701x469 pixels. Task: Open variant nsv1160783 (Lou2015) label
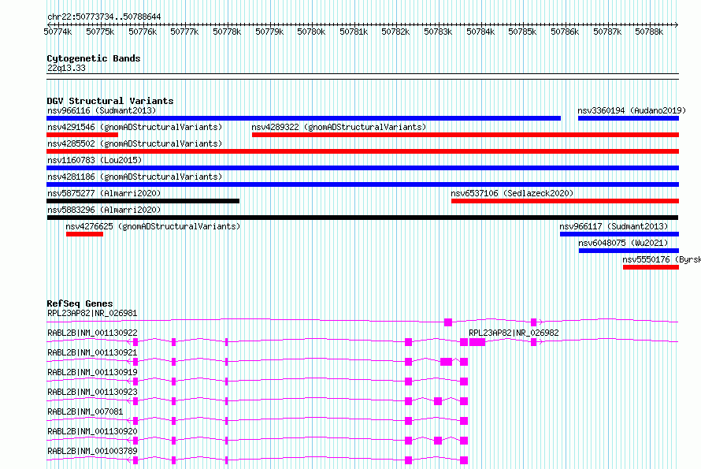click(x=95, y=160)
